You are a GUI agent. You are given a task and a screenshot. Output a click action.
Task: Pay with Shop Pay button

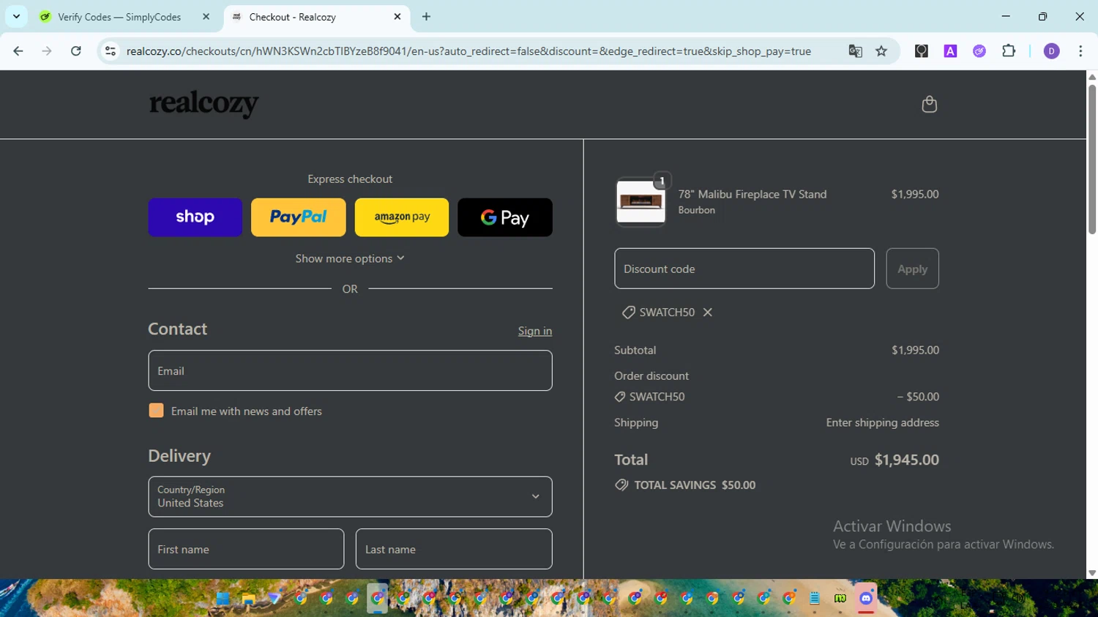[x=195, y=217]
